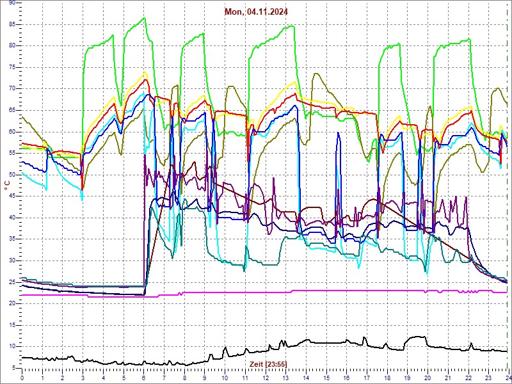Click hour 1 on the time axis
Viewport: 512px width, 384px height.
tap(42, 378)
